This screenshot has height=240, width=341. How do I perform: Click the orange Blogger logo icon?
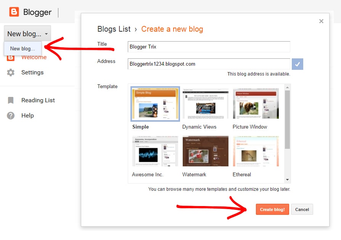click(x=14, y=12)
